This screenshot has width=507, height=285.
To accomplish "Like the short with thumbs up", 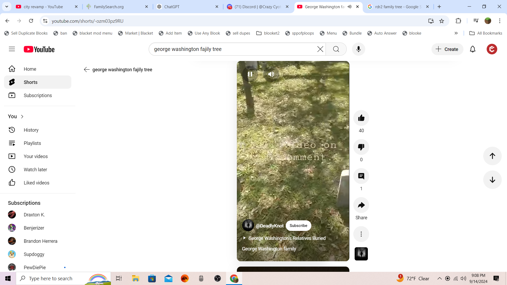I will 361,118.
